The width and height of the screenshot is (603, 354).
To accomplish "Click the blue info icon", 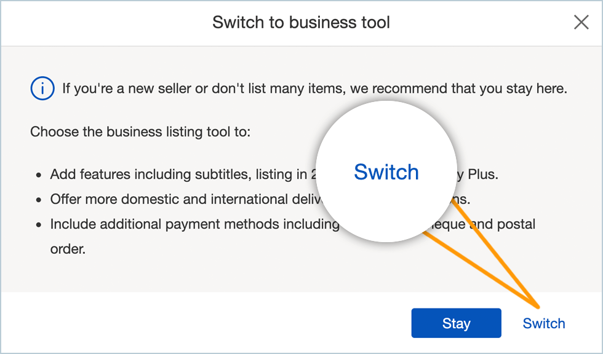I will 42,88.
